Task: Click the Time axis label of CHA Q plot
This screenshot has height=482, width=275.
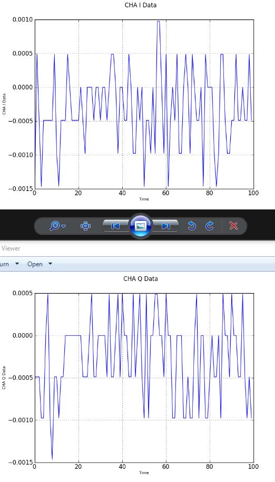Action: click(x=144, y=473)
